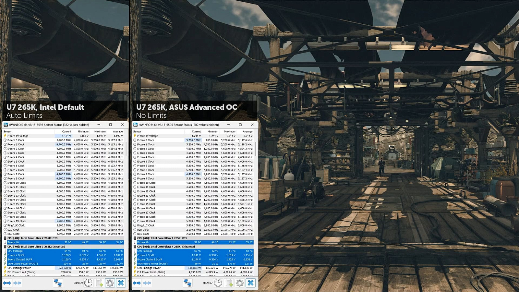Select Ring/LLC Clock row in right window
519x292 pixels.
[x=193, y=225]
